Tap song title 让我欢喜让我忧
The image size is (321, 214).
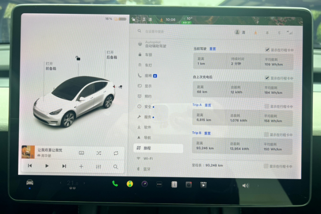pos(50,150)
